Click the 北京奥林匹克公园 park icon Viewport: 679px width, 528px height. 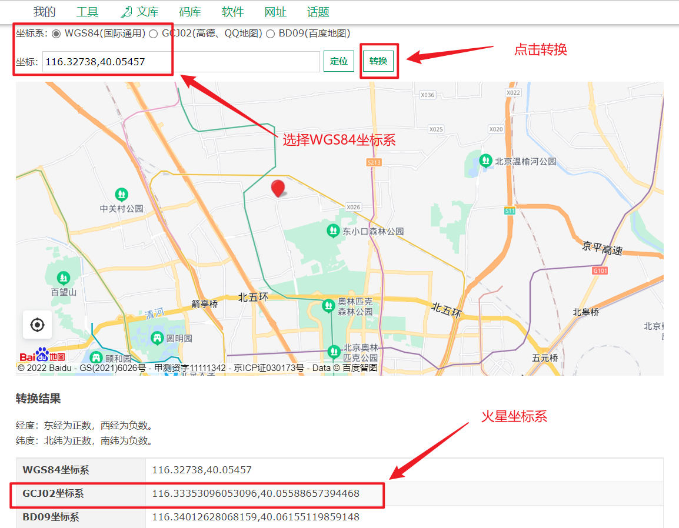334,352
